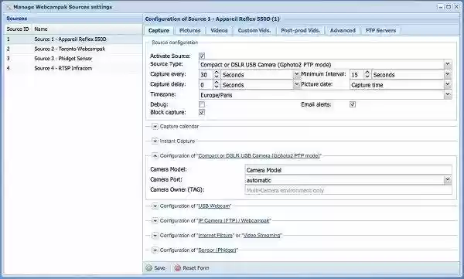Enable the Debug checkbox
464x279 pixels.
point(202,104)
